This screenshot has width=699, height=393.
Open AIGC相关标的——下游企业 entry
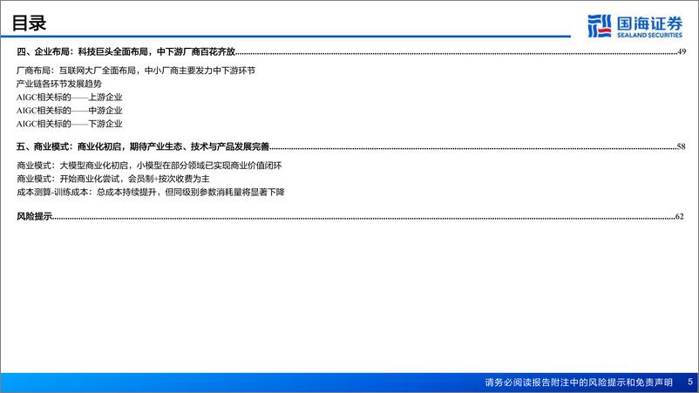click(70, 124)
